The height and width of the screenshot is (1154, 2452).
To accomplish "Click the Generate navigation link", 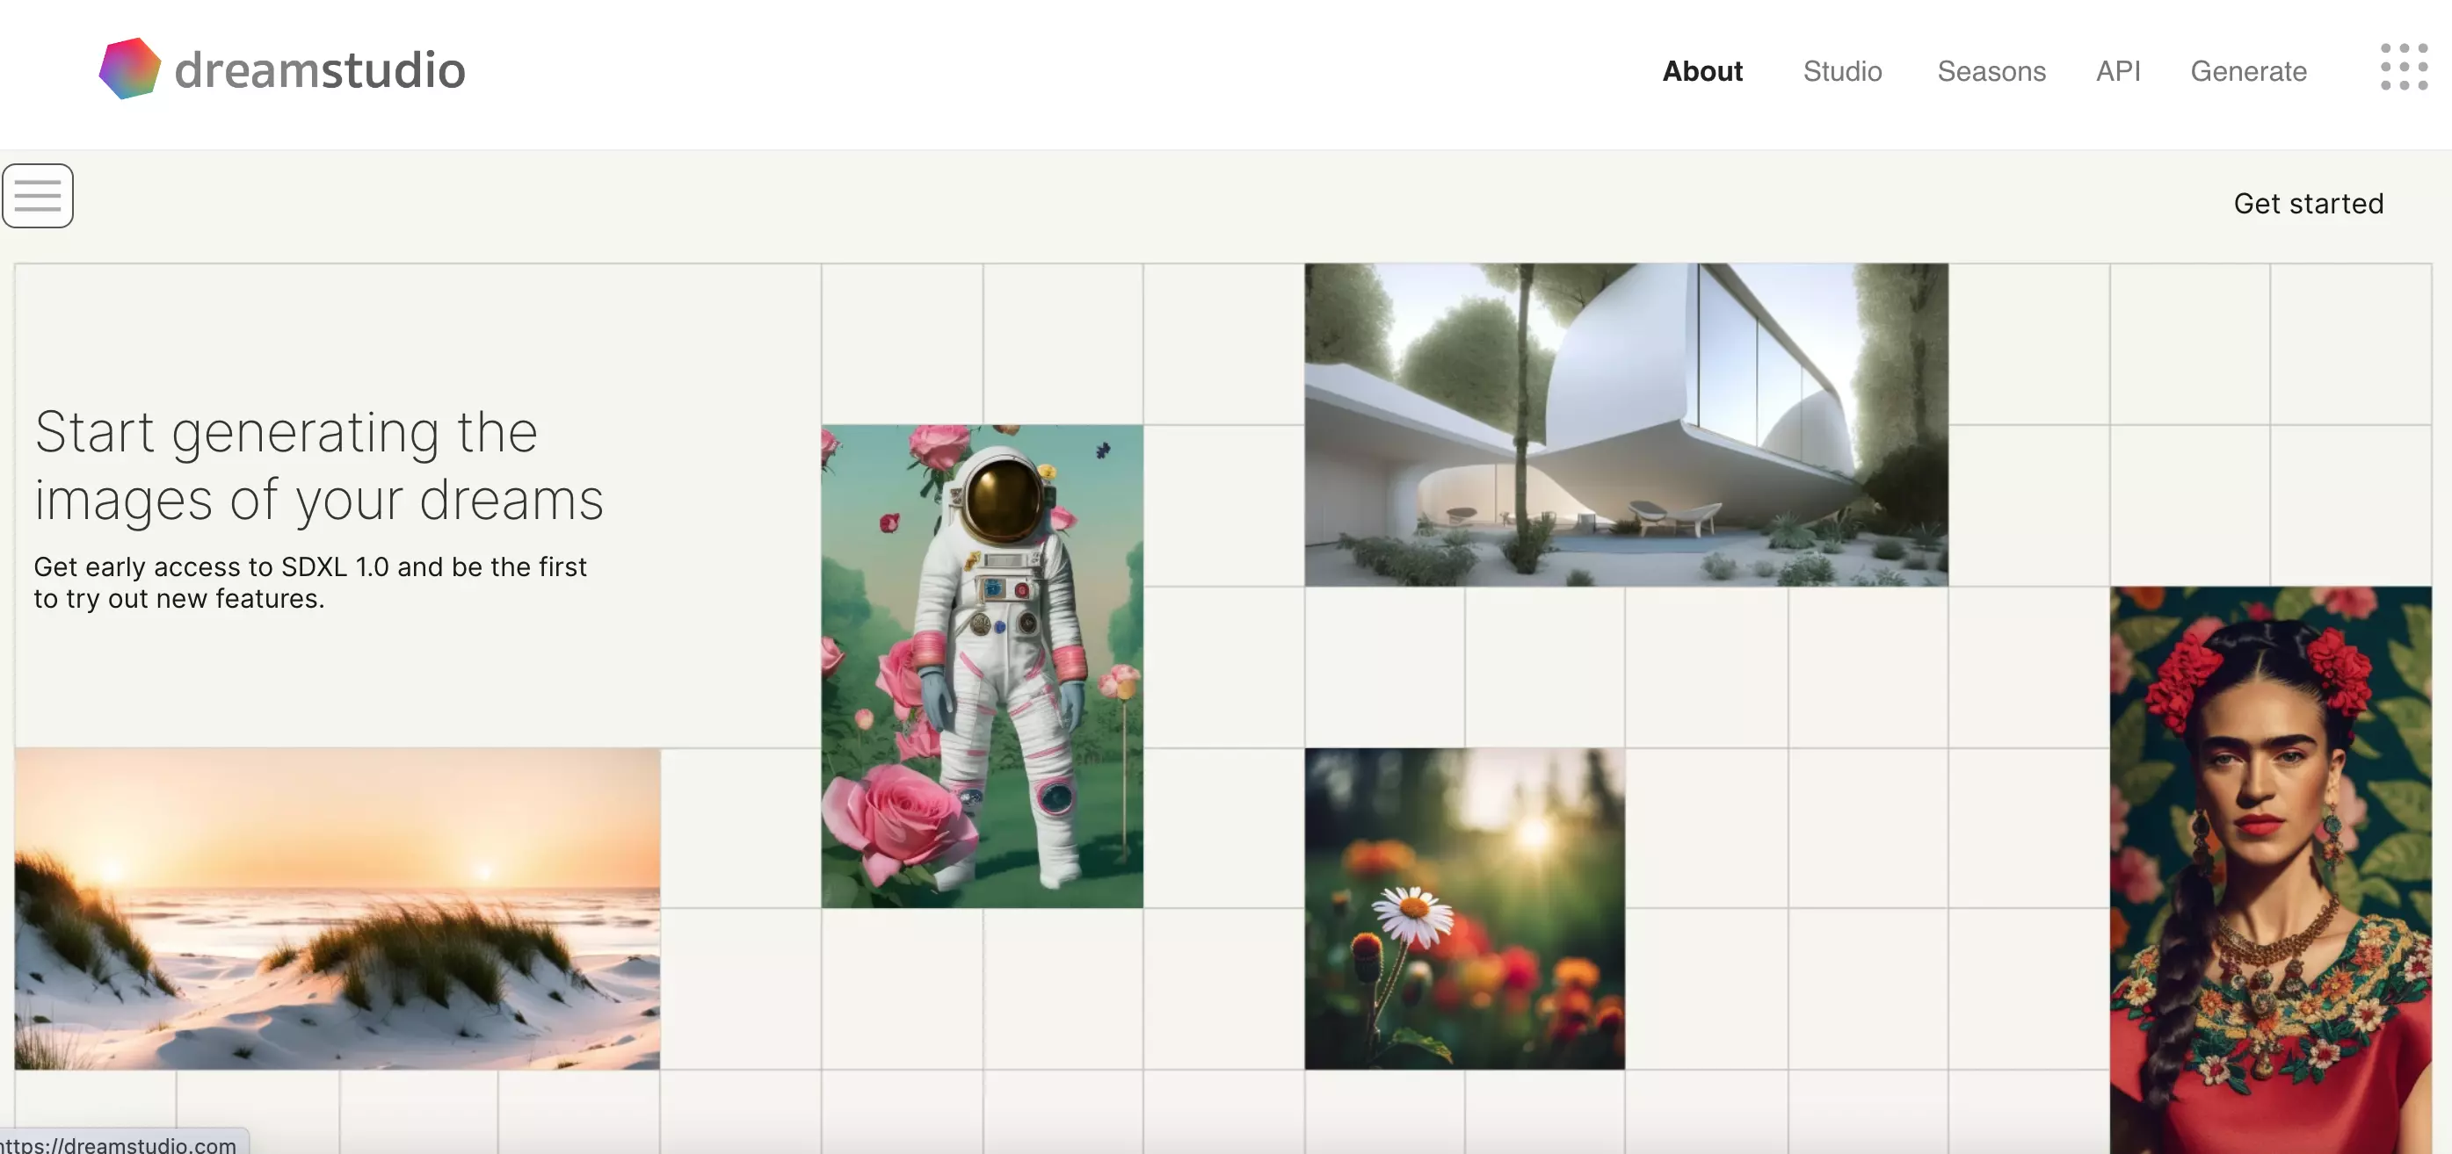I will point(2247,70).
